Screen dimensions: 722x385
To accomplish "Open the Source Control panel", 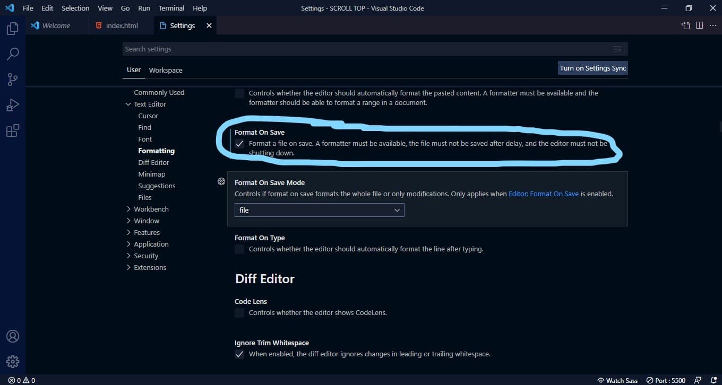I will 12,79.
